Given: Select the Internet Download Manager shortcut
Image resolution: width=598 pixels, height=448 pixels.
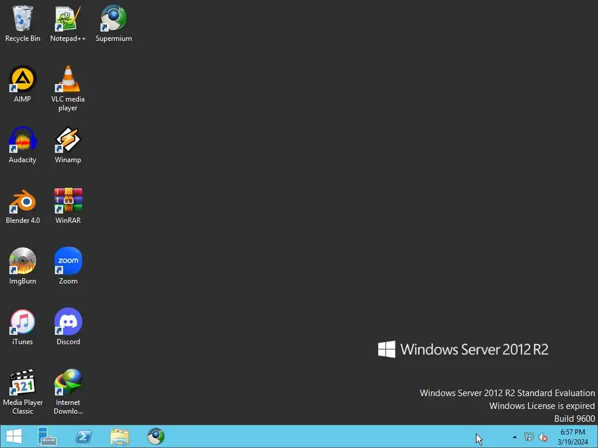Looking at the screenshot, I should [68, 391].
